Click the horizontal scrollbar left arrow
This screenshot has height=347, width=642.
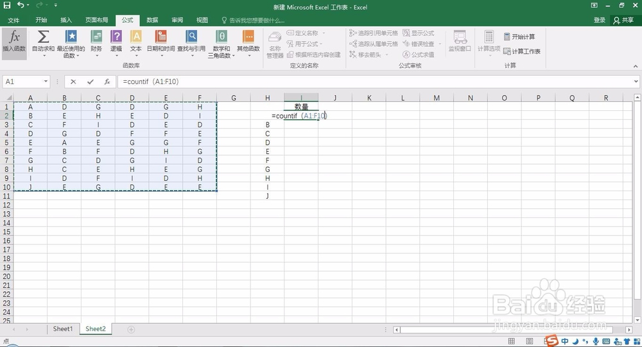click(x=396, y=330)
